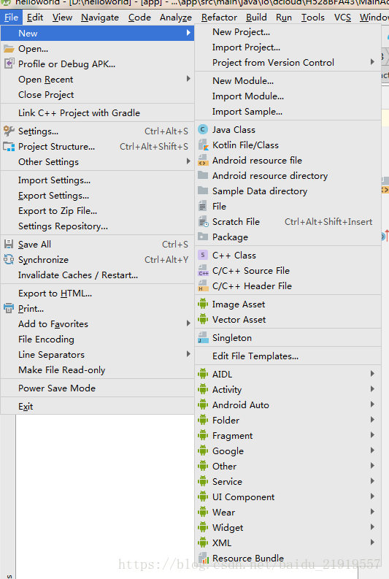Click the Save All disk icon
The height and width of the screenshot is (579, 389).
point(9,244)
